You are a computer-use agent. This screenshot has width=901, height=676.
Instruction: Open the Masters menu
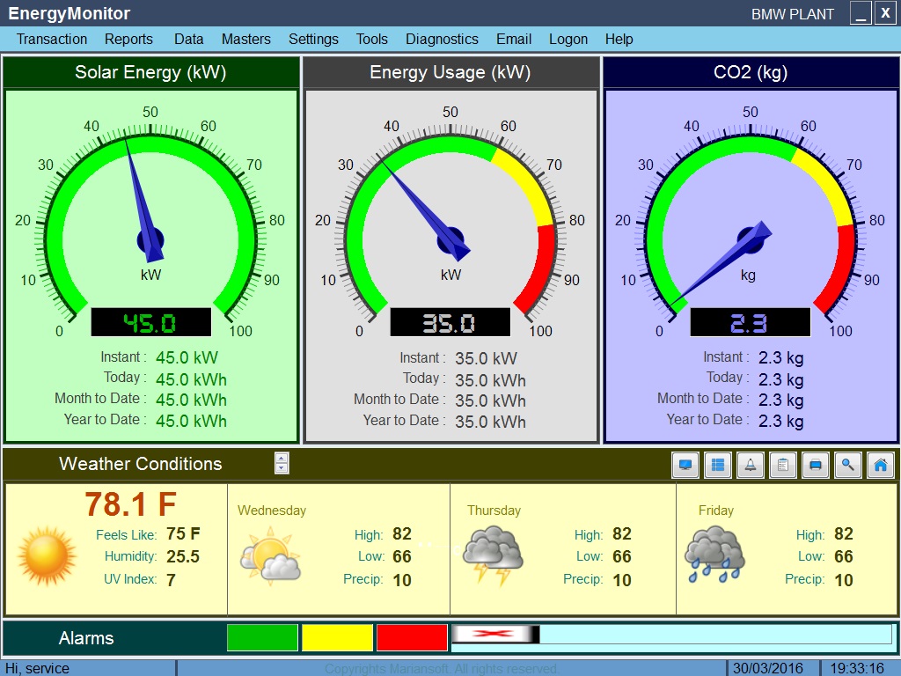pos(246,39)
